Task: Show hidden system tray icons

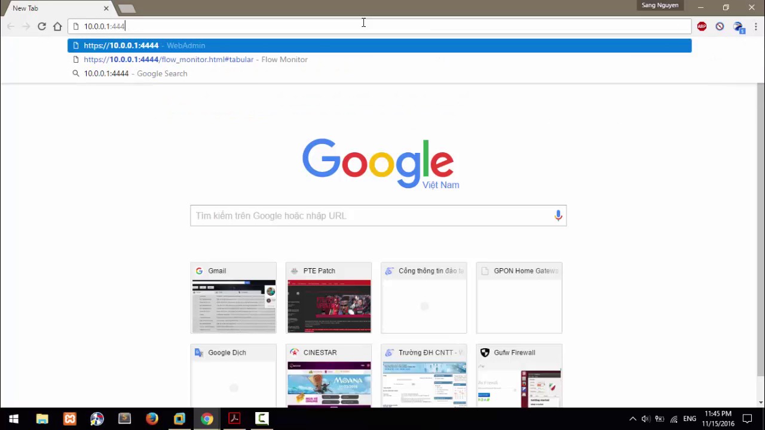Action: pos(633,419)
